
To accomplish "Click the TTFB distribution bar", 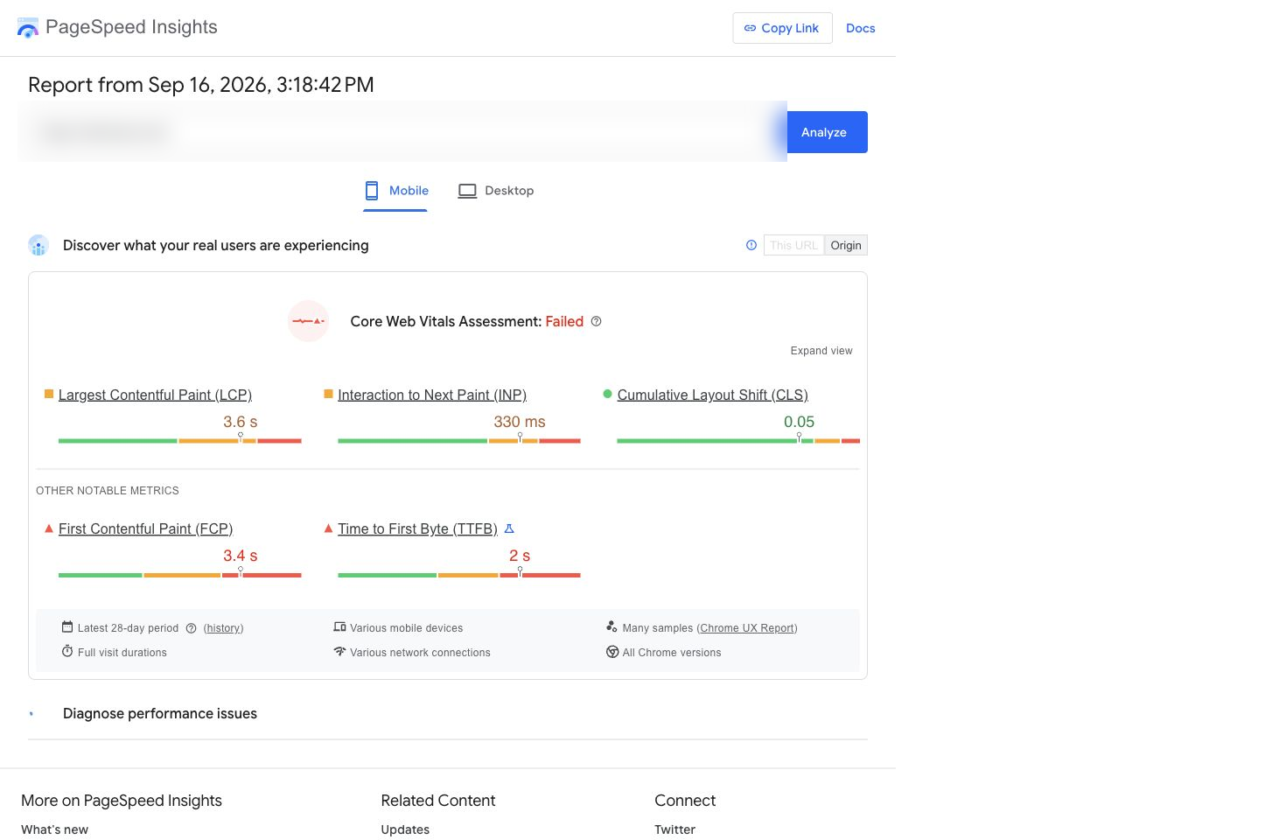I will 458,575.
